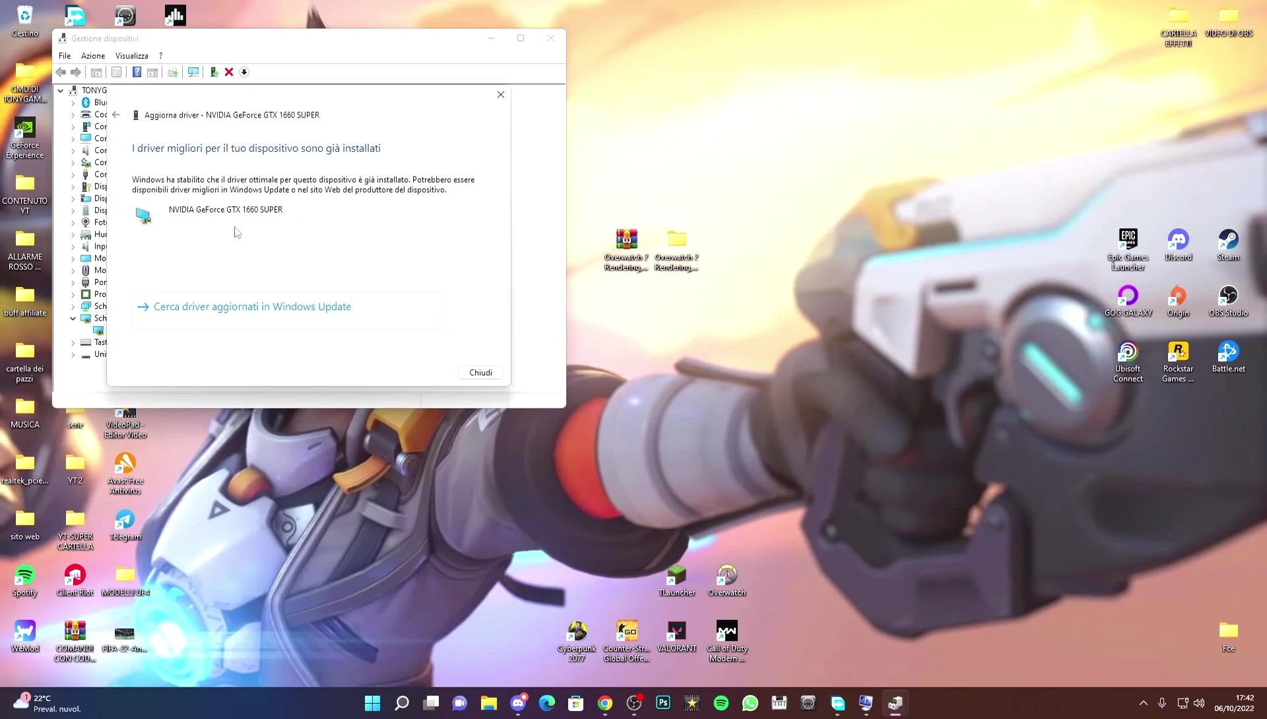The width and height of the screenshot is (1267, 719).
Task: Open the ? help menu
Action: coord(160,56)
